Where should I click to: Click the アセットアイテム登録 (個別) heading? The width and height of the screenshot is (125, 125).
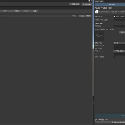pyautogui.click(x=103, y=8)
